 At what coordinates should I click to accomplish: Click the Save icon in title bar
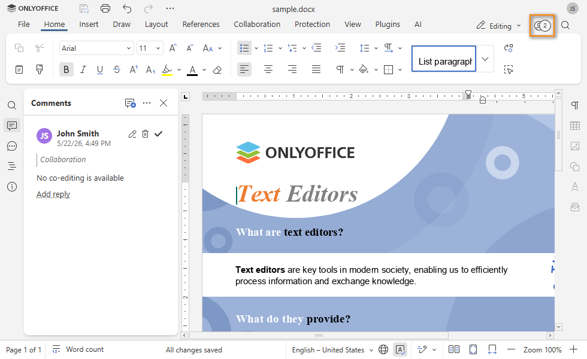coord(84,8)
